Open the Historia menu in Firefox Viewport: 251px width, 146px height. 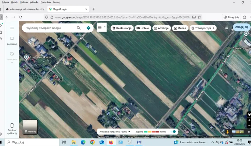(x=24, y=2)
